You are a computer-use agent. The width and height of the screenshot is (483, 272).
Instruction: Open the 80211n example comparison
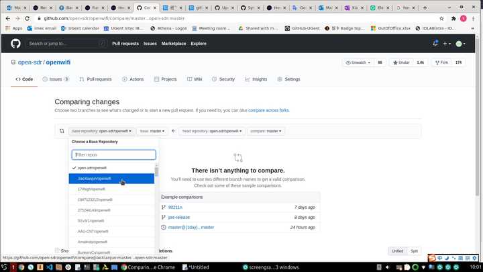pyautogui.click(x=175, y=208)
